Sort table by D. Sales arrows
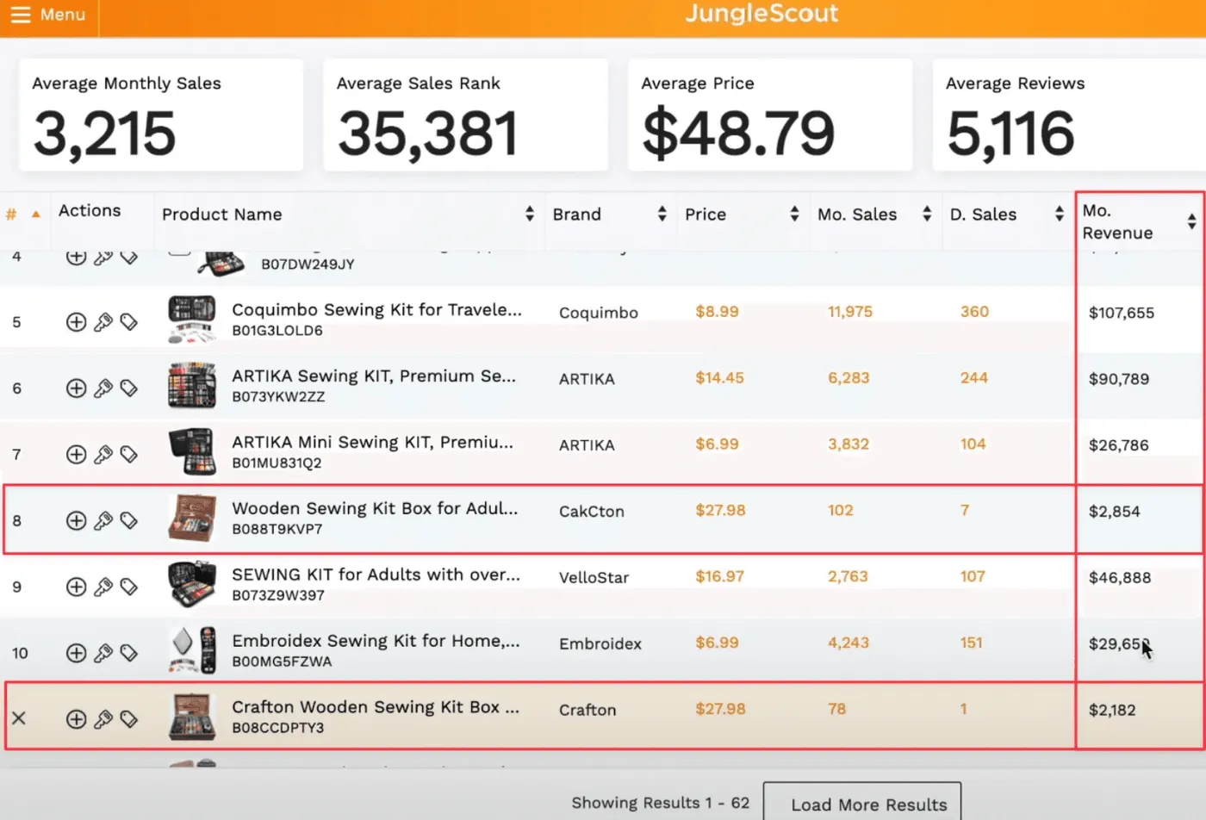Viewport: 1206px width, 820px height. (1060, 214)
